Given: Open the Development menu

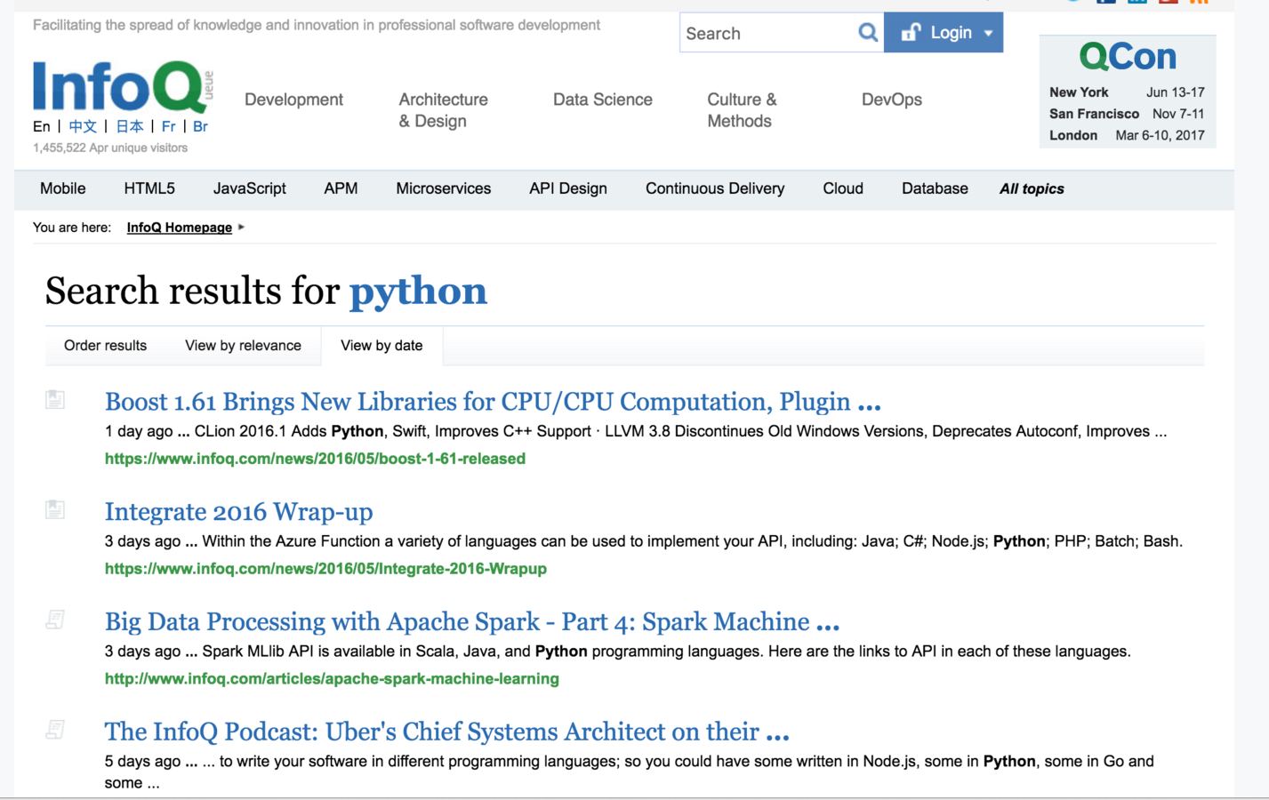Looking at the screenshot, I should 293,100.
